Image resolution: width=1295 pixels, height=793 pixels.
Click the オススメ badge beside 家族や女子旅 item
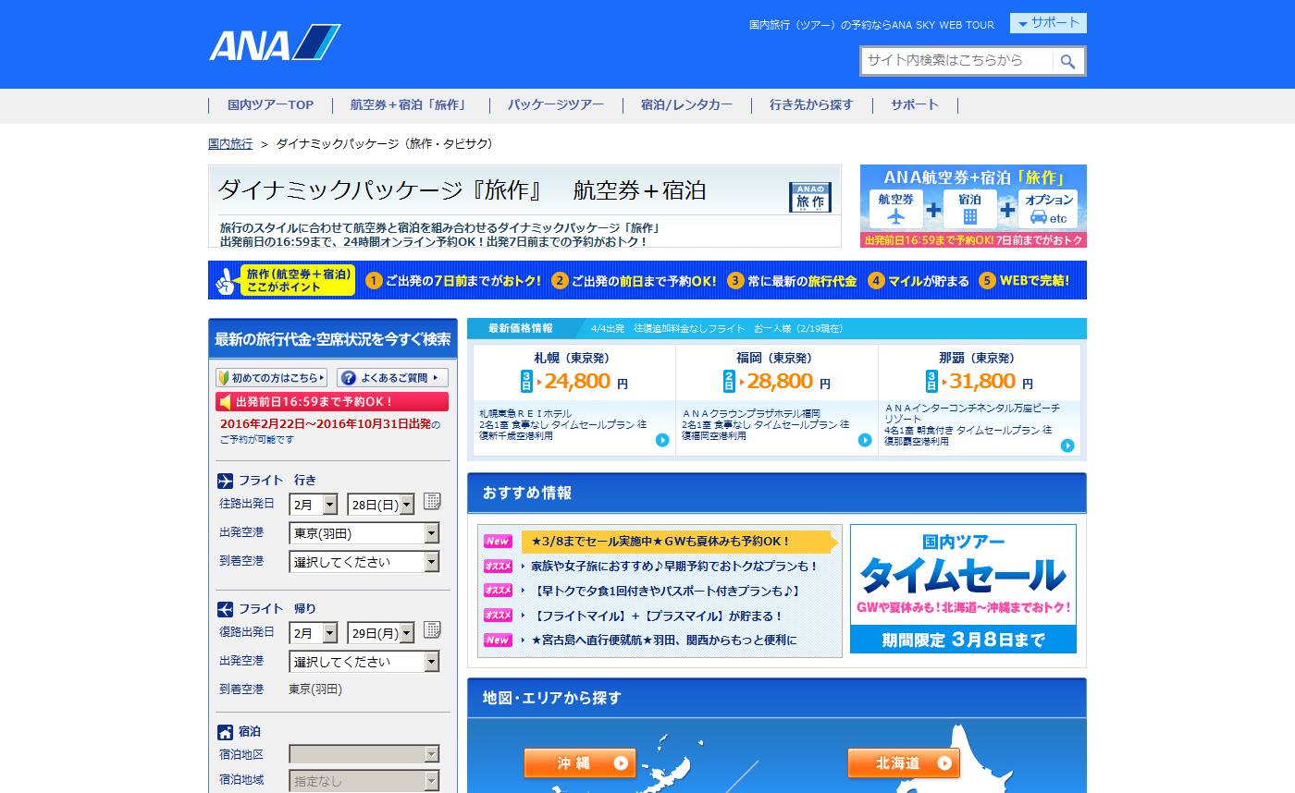[498, 566]
